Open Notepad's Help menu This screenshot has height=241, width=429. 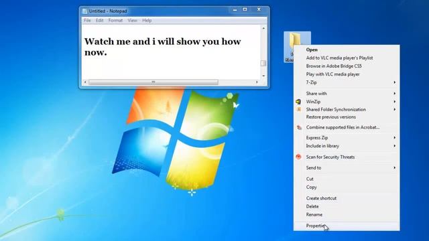click(x=147, y=21)
